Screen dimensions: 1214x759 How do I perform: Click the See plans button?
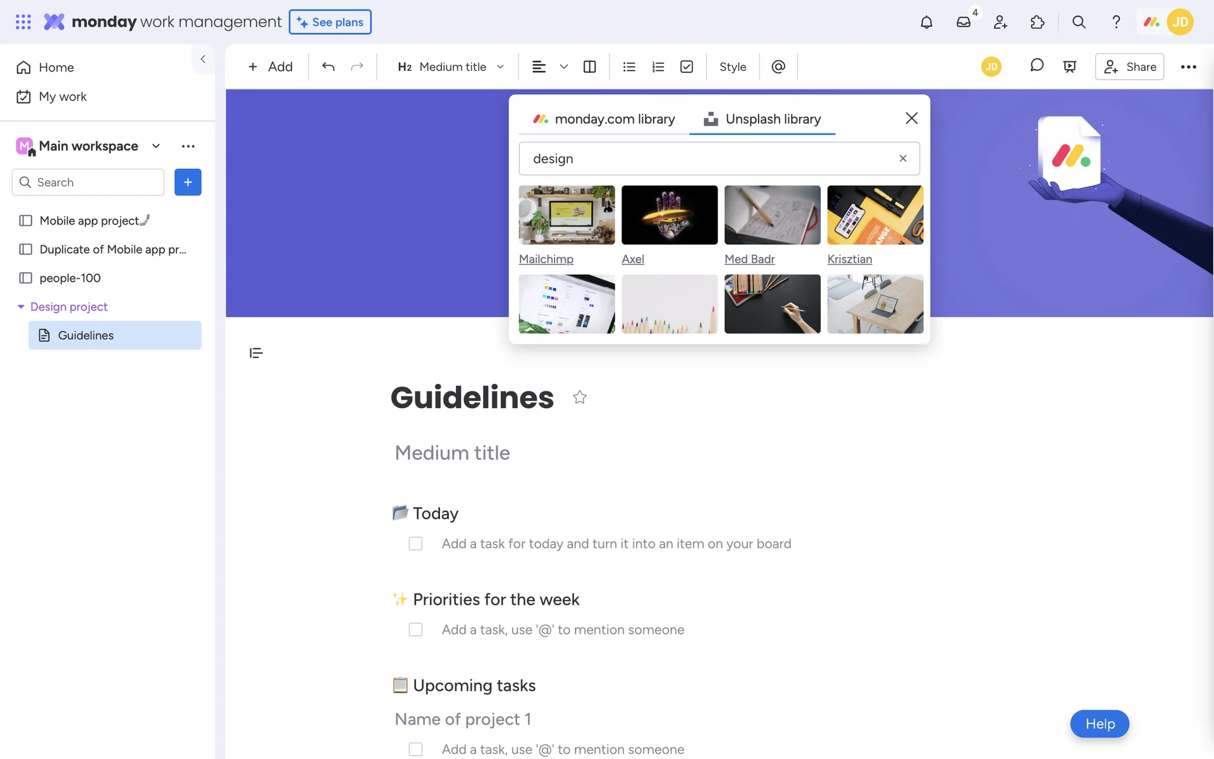[330, 22]
